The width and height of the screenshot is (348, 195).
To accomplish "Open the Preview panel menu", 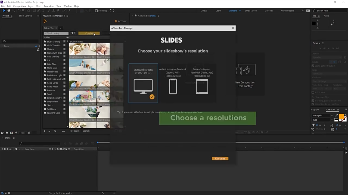I will [323, 43].
